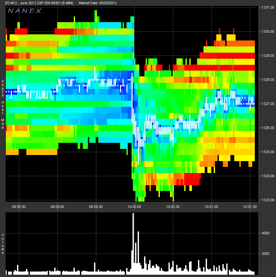Viewport: 276px width, 277px height.
Task: Select the 1329.00 price axis label
Action: [x=268, y=56]
